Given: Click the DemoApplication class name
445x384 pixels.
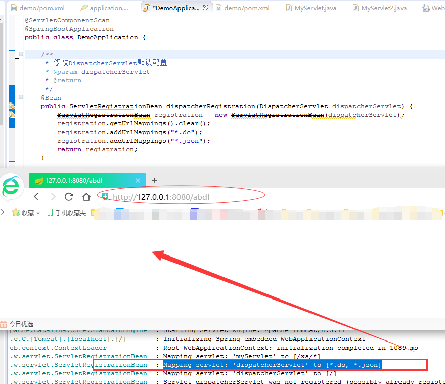Looking at the screenshot, I should click(108, 37).
